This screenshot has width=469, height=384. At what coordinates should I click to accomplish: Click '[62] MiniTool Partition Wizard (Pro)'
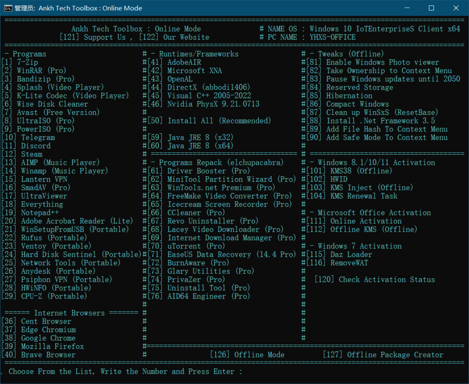(x=221, y=179)
